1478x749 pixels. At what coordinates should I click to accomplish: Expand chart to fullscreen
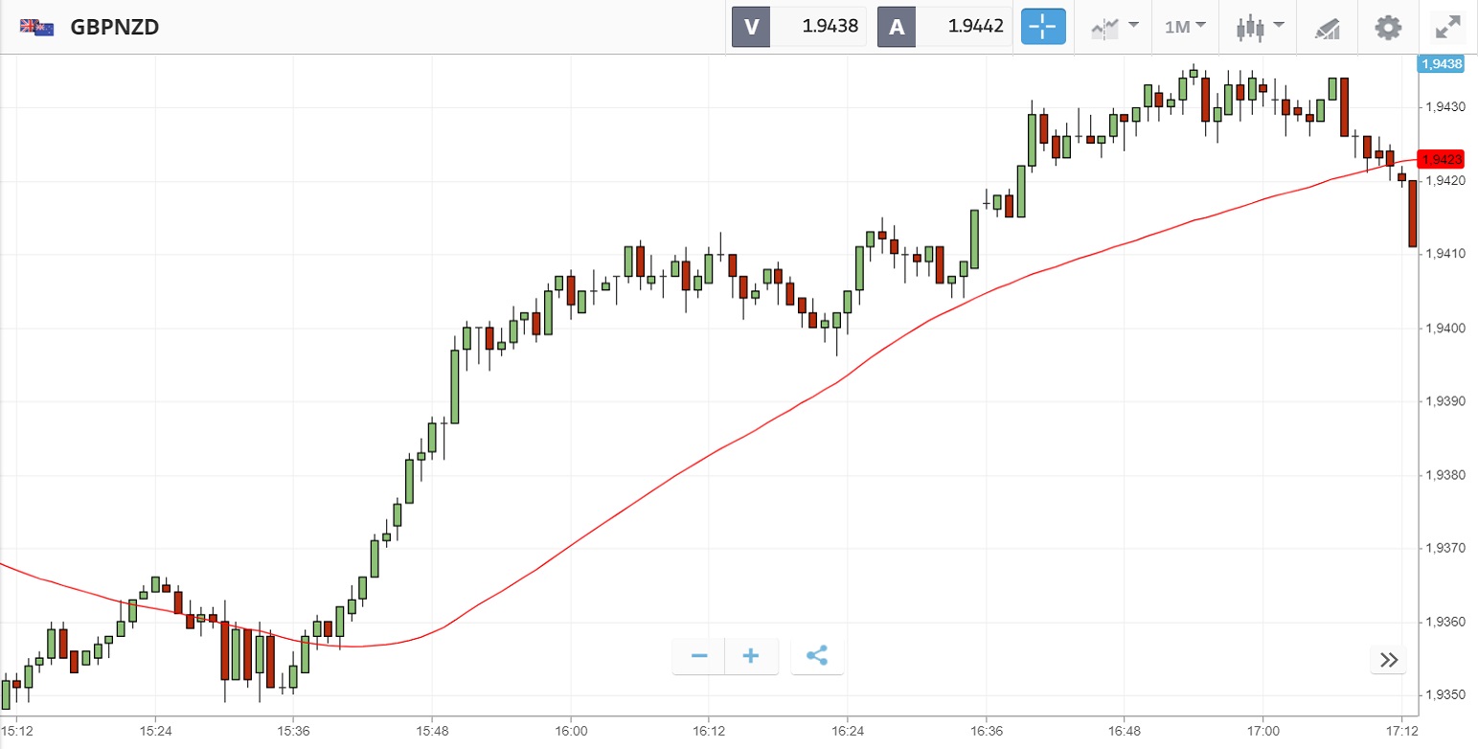(x=1446, y=27)
